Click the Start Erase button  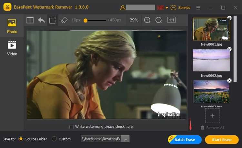coord(222,140)
